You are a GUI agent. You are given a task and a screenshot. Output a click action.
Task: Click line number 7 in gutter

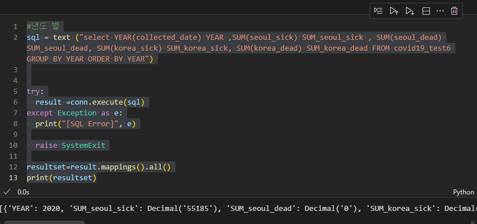tap(15, 113)
